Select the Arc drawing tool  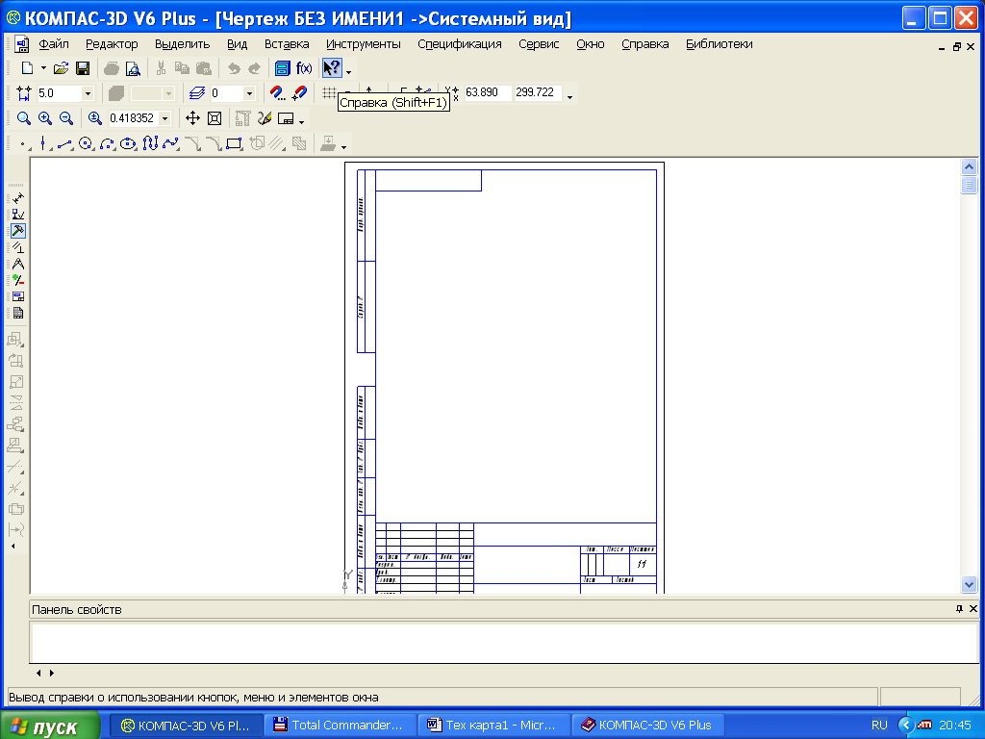[108, 144]
